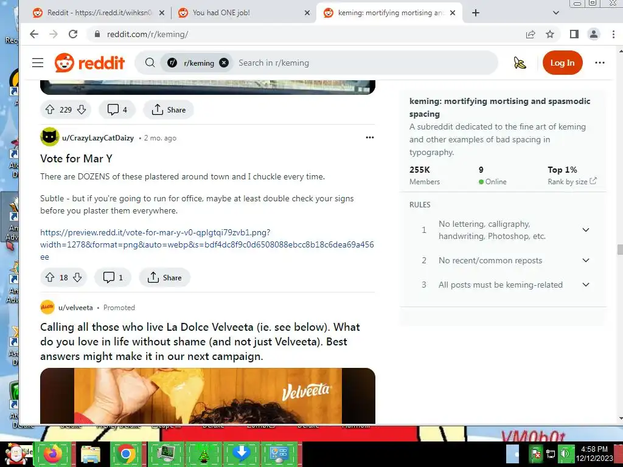Open Chrome three-dot menu

pyautogui.click(x=613, y=34)
